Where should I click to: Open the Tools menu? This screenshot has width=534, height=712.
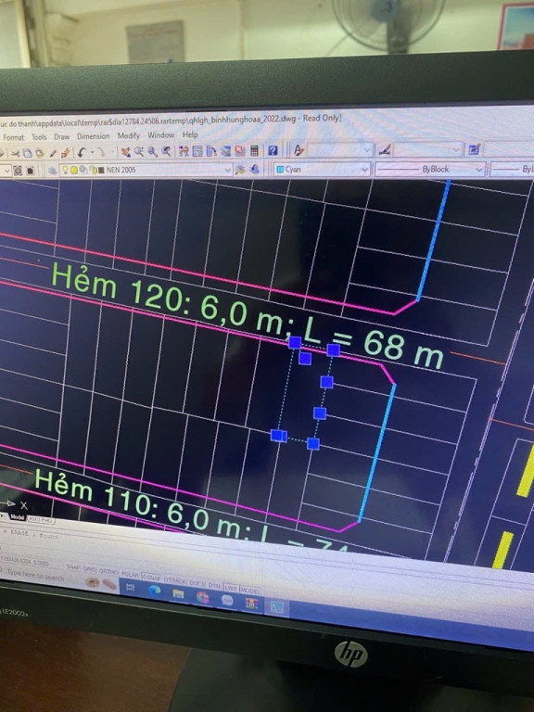pyautogui.click(x=39, y=136)
